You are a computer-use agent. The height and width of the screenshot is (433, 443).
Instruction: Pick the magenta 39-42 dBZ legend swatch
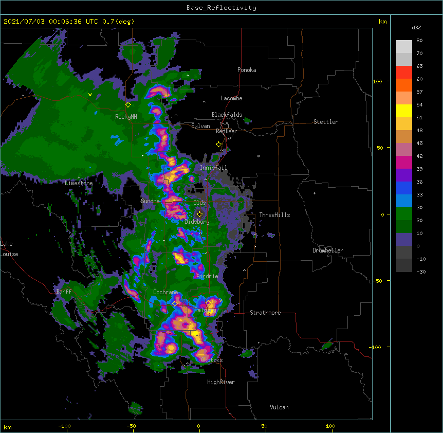(404, 163)
